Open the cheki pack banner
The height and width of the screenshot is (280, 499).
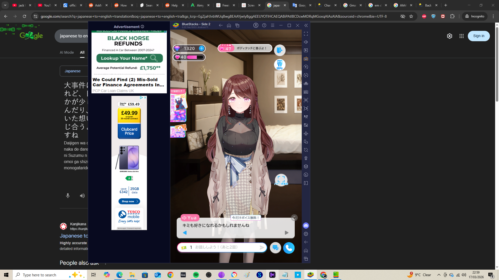point(179,131)
